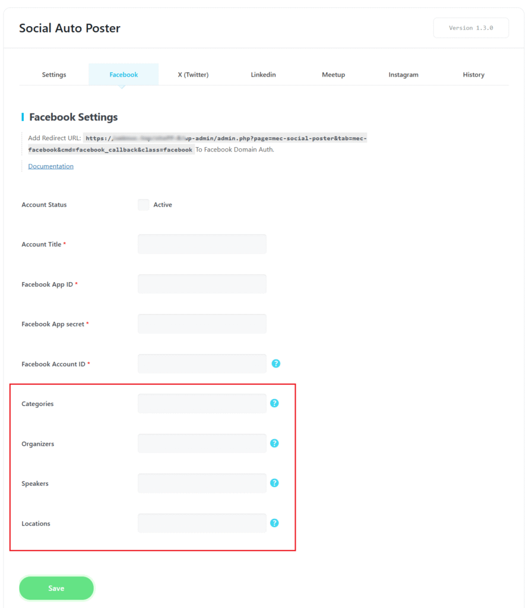Enable the Active account status checkbox
The width and height of the screenshot is (529, 608).
click(x=144, y=205)
